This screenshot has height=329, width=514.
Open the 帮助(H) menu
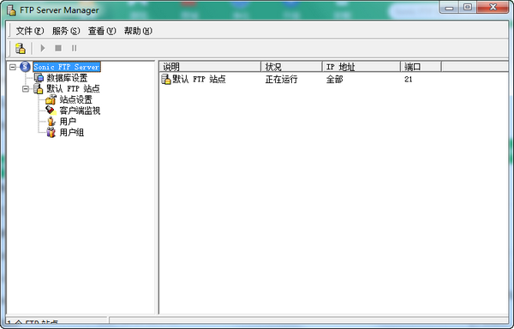(138, 31)
